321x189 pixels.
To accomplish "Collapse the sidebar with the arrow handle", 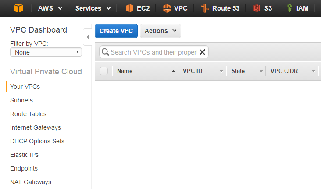I will (87, 37).
